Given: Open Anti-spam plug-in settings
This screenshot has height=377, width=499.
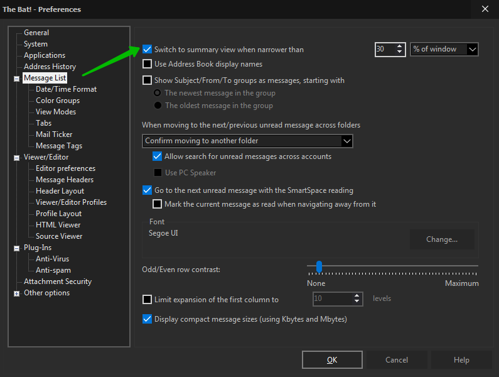Looking at the screenshot, I should pos(53,270).
